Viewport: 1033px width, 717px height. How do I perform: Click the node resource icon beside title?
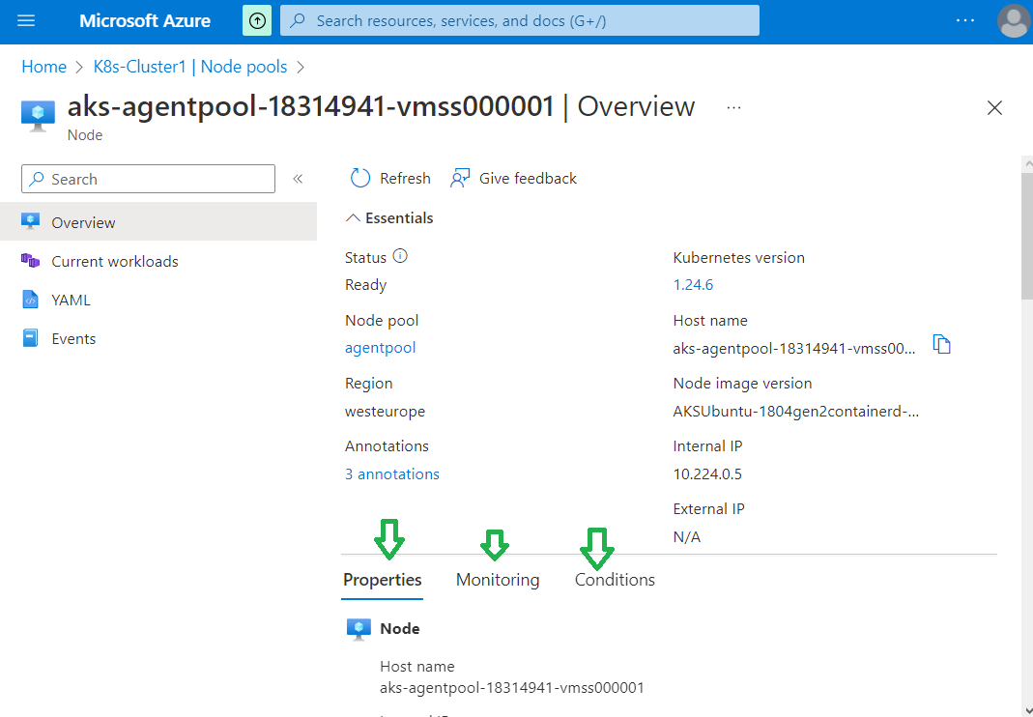pos(38,115)
